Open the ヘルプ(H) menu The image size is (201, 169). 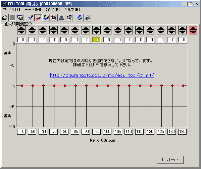tap(72, 10)
